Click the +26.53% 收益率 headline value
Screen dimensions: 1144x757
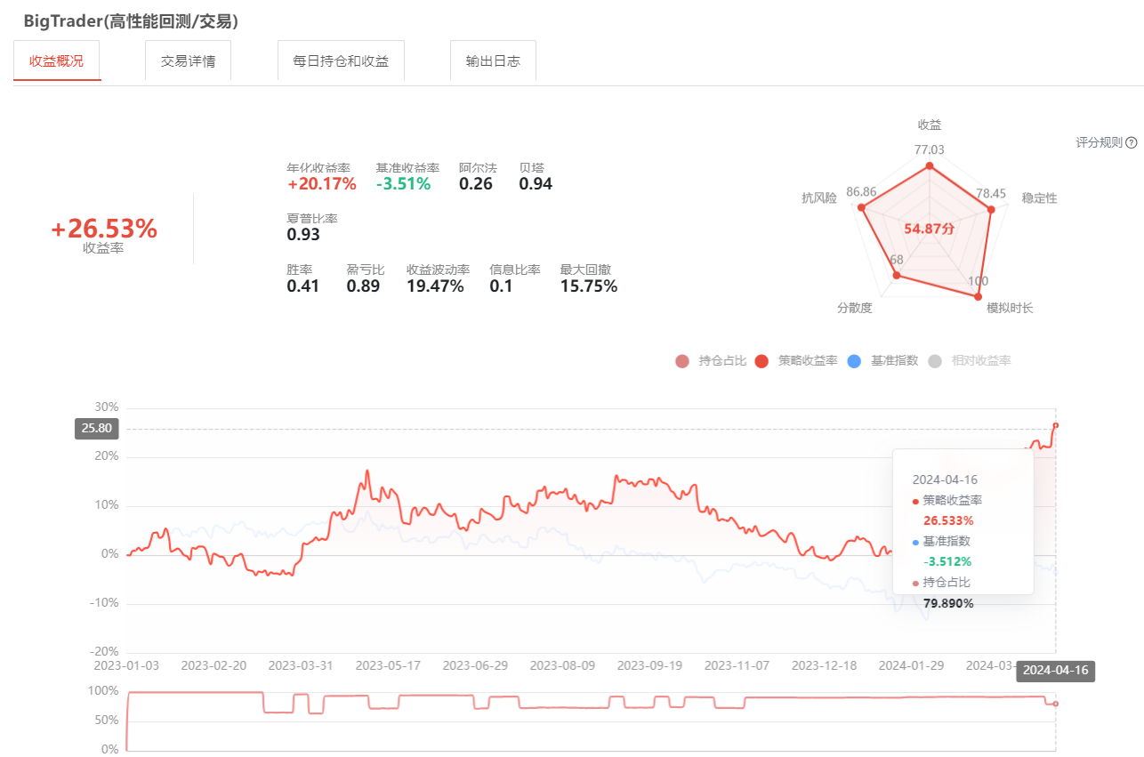(104, 230)
